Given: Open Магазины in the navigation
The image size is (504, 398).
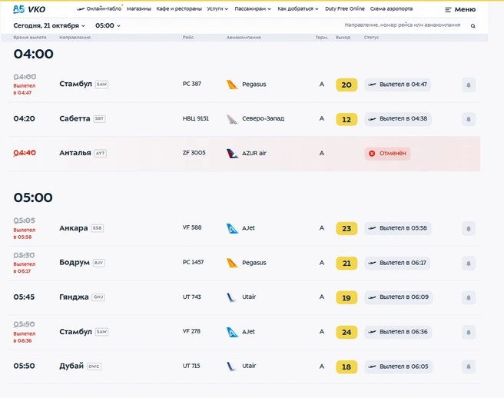Looking at the screenshot, I should pos(138,8).
